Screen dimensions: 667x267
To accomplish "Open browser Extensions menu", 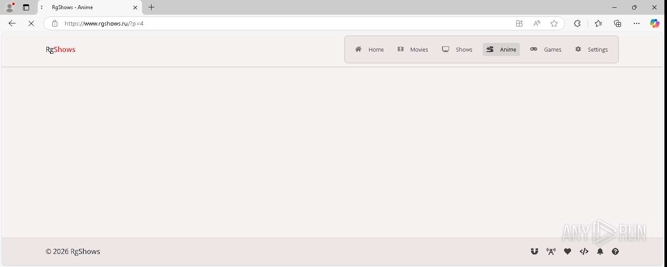I will pos(577,23).
